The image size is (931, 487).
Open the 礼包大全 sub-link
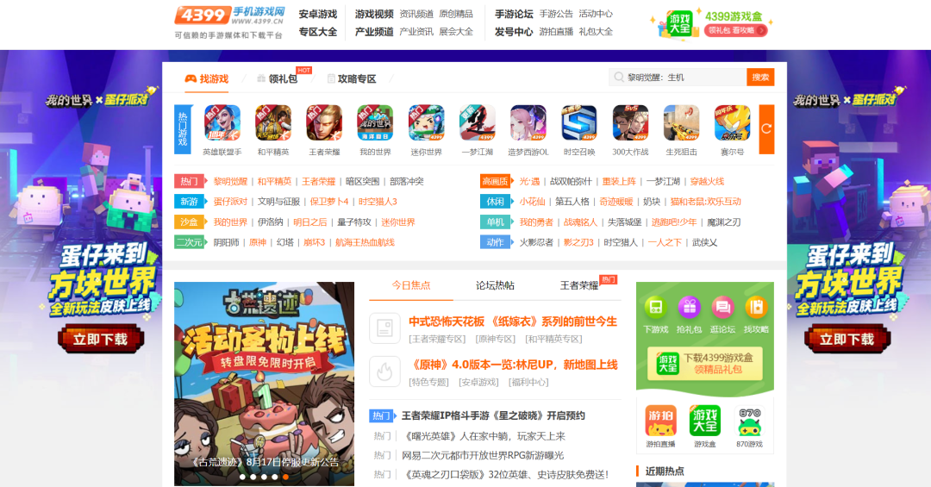(x=596, y=32)
